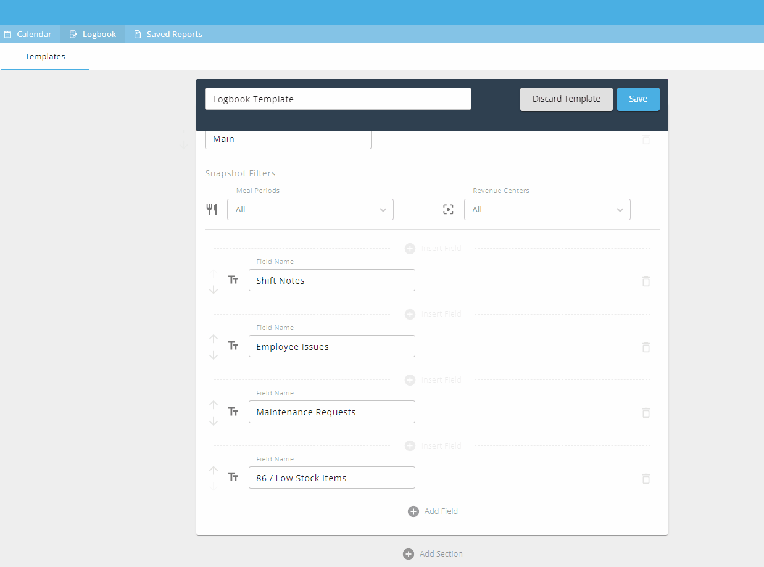Image resolution: width=764 pixels, height=567 pixels.
Task: Click the text type icon beside Shift Notes
Action: [233, 279]
